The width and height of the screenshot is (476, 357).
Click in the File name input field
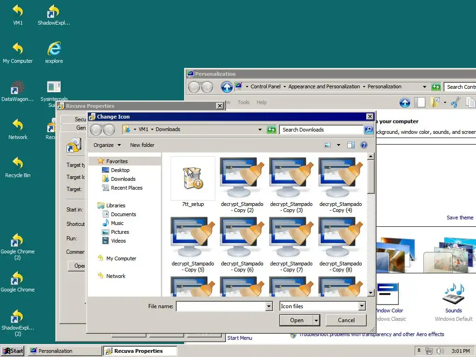(x=221, y=306)
